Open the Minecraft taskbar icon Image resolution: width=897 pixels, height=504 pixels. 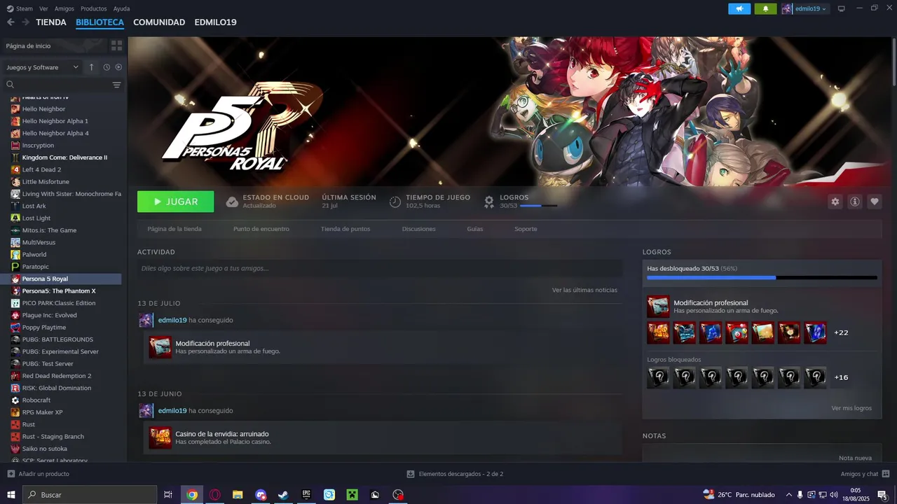pos(352,495)
